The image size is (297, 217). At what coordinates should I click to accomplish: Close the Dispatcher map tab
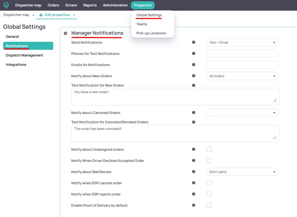(33, 15)
